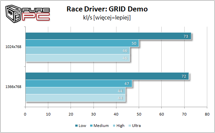Click the 1366x768 Medium bar showing 47
The width and height of the screenshot is (215, 133).
(79, 83)
